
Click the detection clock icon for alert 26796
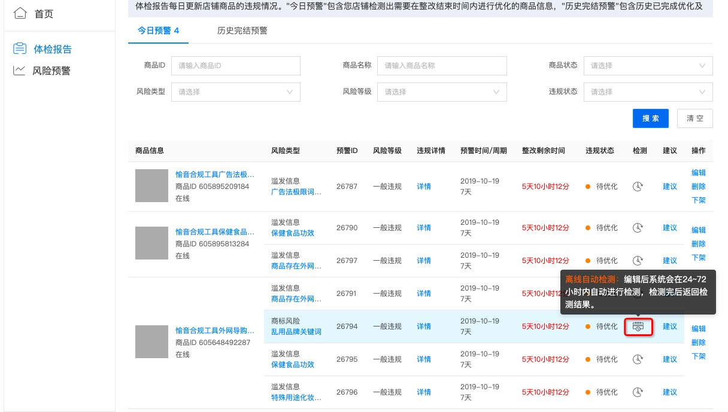(x=638, y=392)
